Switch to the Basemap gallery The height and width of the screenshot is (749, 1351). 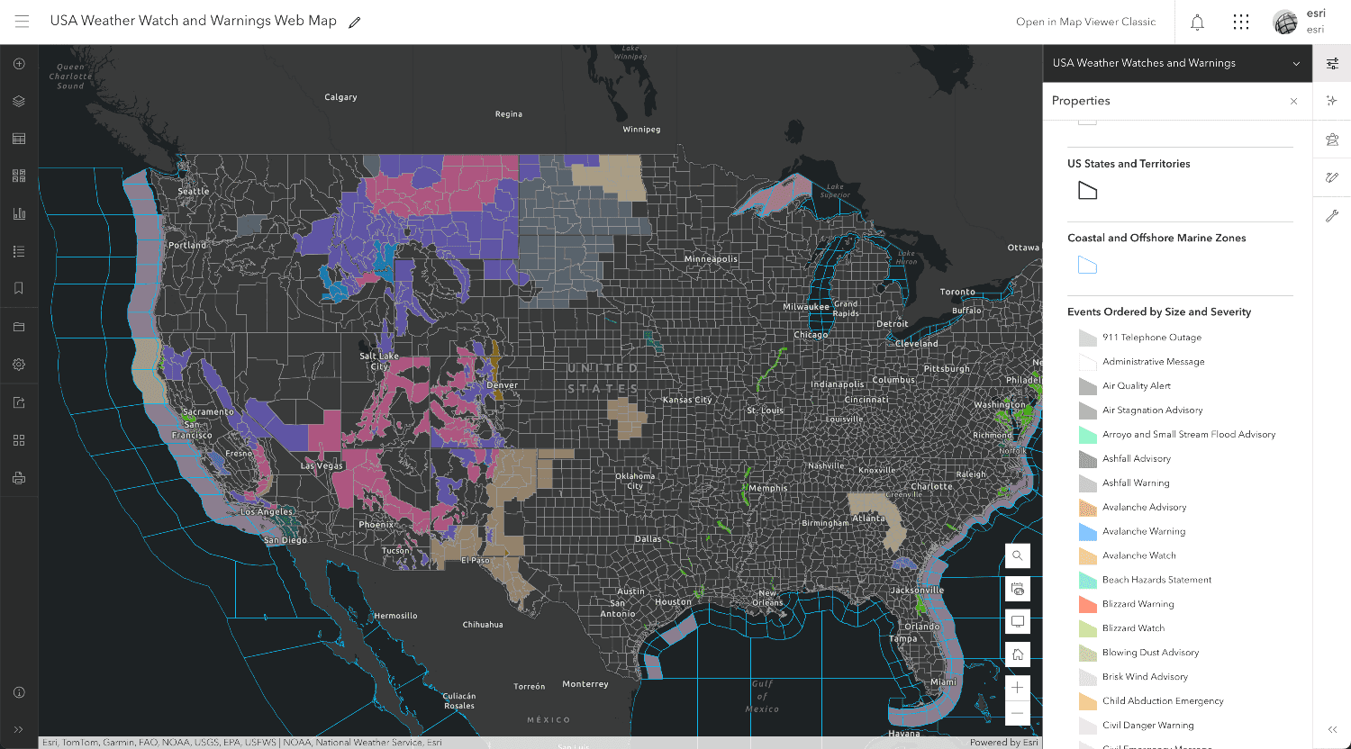pos(19,175)
